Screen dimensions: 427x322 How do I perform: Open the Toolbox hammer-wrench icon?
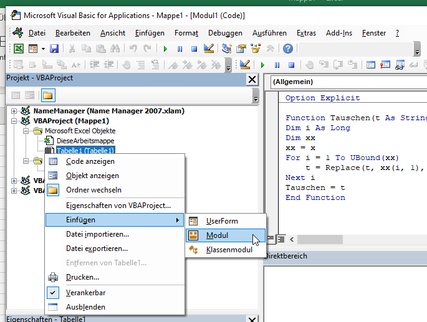click(x=270, y=49)
